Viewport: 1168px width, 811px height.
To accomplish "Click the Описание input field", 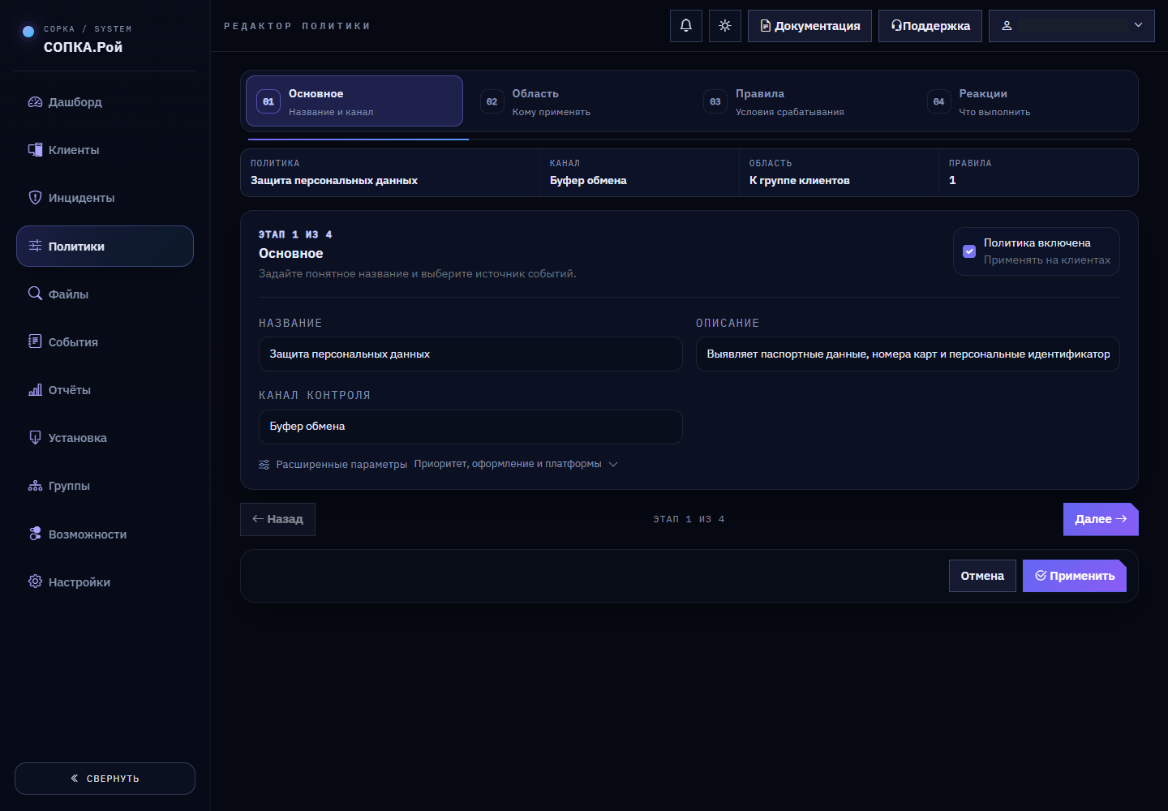I will tap(908, 354).
